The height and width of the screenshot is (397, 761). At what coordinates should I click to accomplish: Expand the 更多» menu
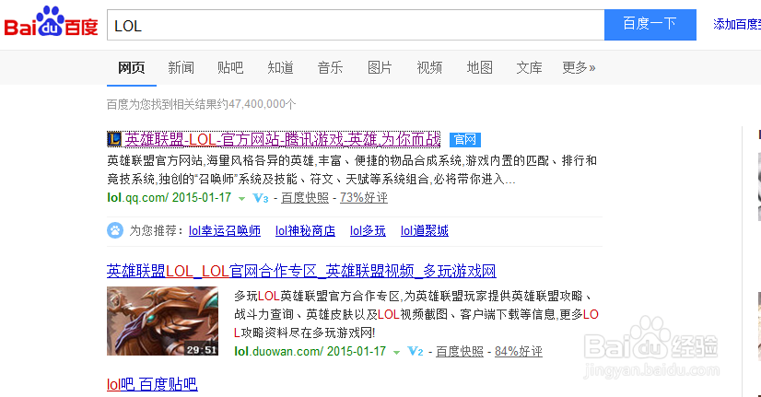[579, 67]
